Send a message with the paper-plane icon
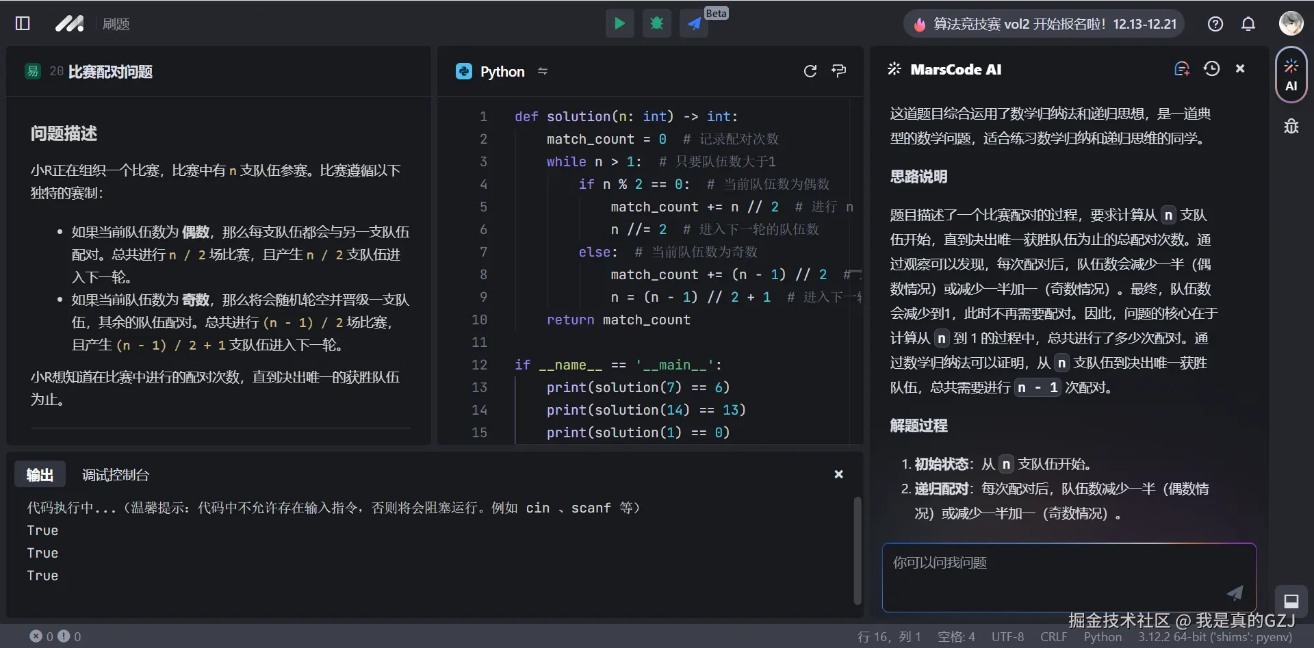The image size is (1314, 648). click(1235, 593)
